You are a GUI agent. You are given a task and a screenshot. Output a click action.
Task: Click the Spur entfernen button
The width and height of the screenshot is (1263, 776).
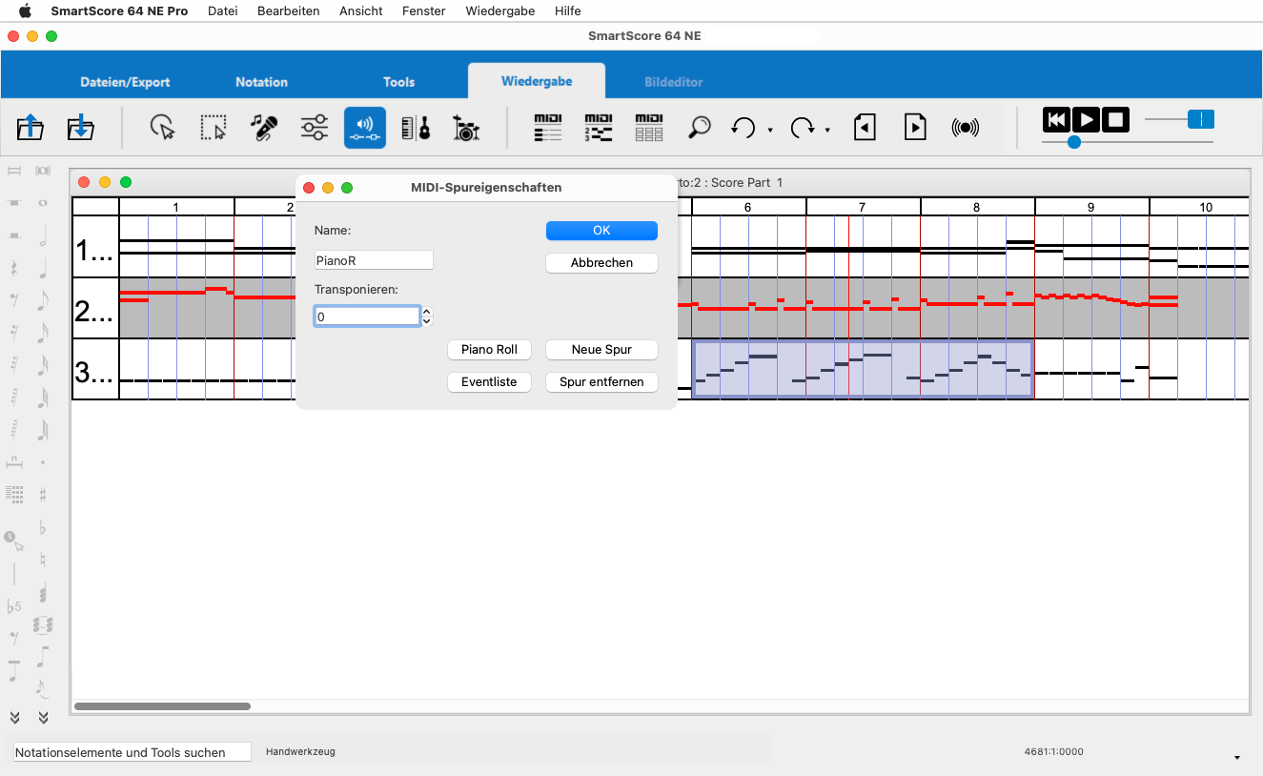(601, 382)
